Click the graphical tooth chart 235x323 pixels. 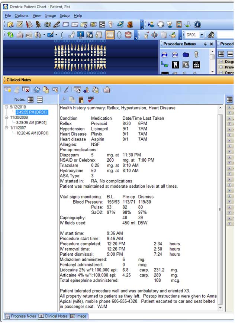pyautogui.click(x=80, y=56)
